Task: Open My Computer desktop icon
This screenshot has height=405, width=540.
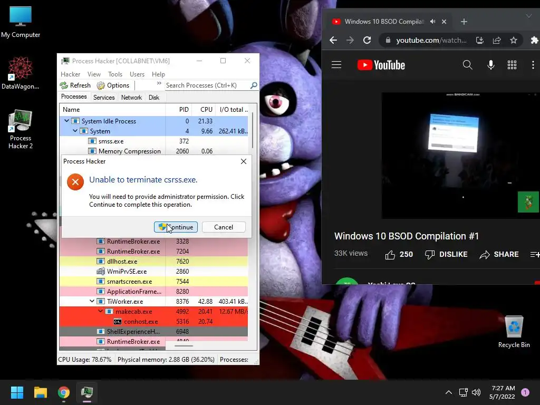Action: point(21,22)
